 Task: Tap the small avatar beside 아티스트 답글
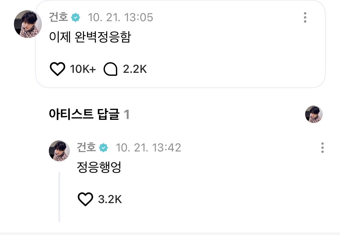tap(314, 114)
